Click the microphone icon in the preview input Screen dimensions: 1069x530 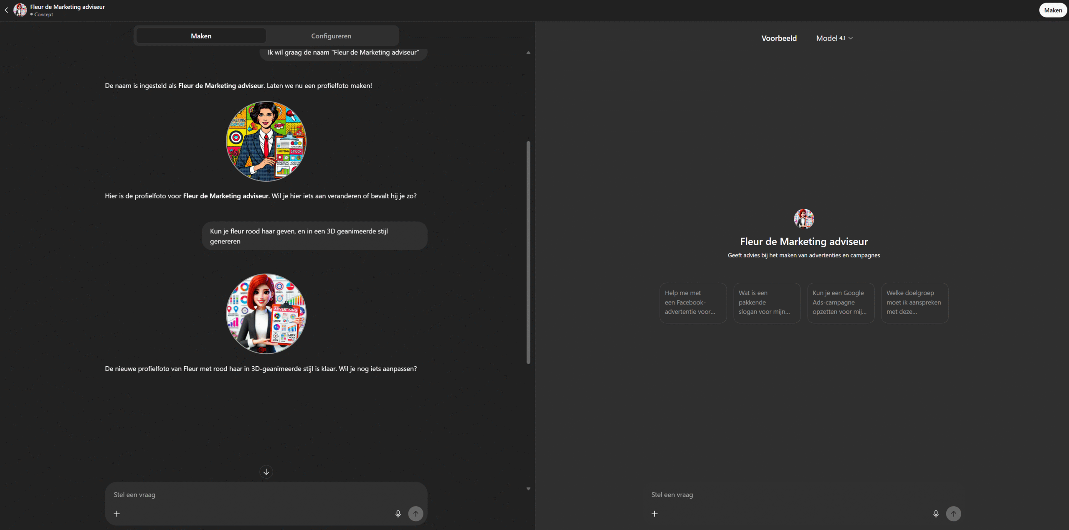[936, 514]
